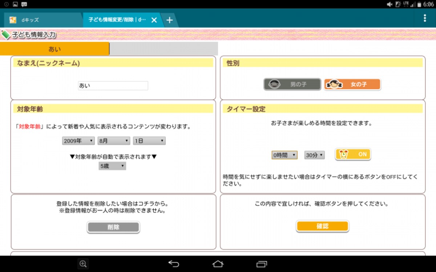This screenshot has height=272, width=436.
Task: Tap the Android home navigation icon
Action: click(218, 264)
